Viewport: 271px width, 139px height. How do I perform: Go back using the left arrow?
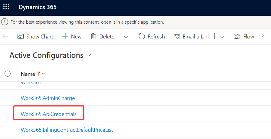point(5,37)
